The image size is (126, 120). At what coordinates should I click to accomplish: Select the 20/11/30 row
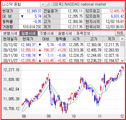click(61, 56)
